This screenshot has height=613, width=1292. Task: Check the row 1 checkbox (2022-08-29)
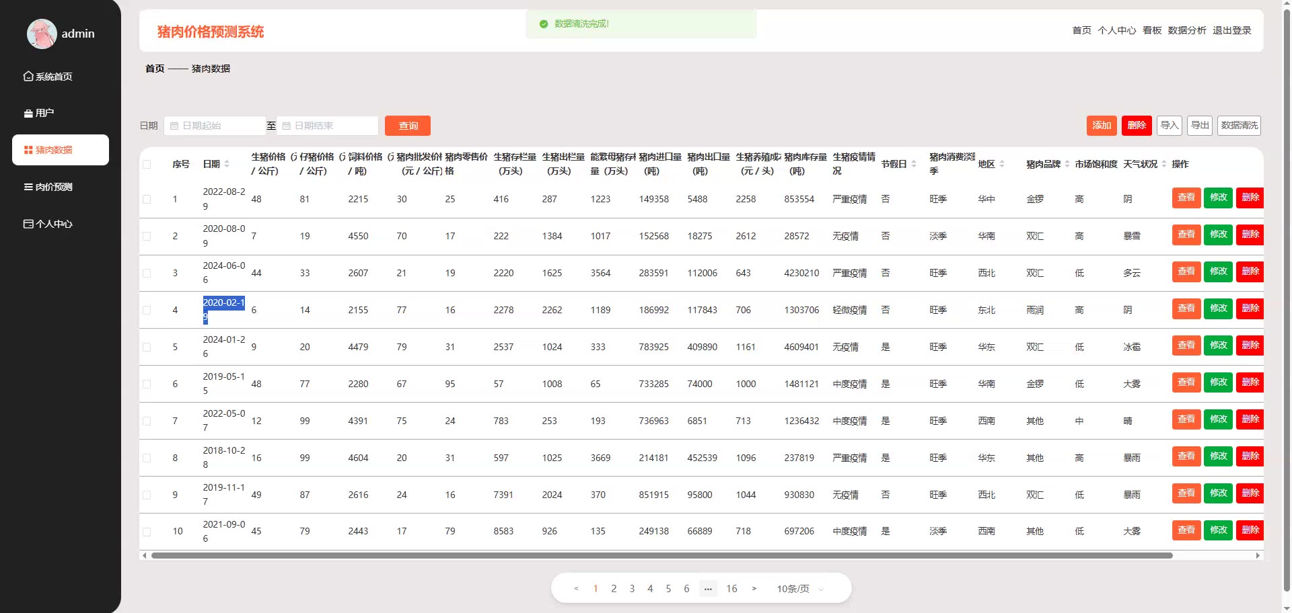pos(147,200)
